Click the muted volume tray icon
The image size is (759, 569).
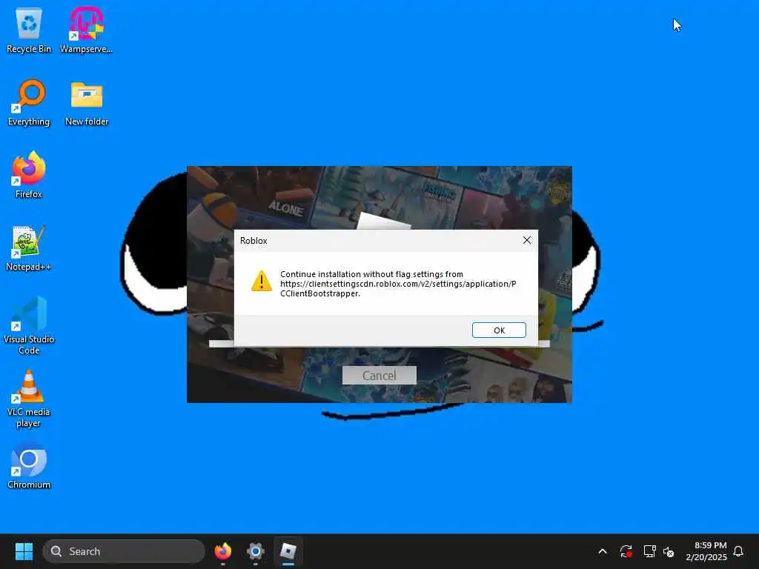click(669, 551)
